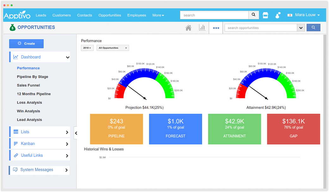329x192 pixels.
Task: Open the user profile silhouette icon
Action: point(277,15)
